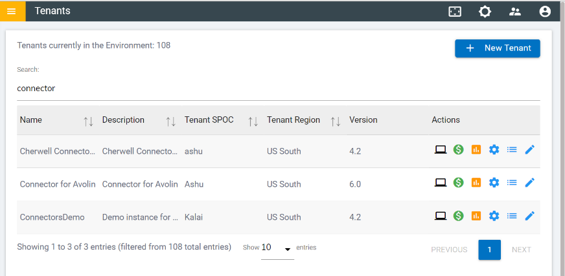The height and width of the screenshot is (276, 565).
Task: Select the Cherwell Connecto... name cell
Action: (x=58, y=151)
